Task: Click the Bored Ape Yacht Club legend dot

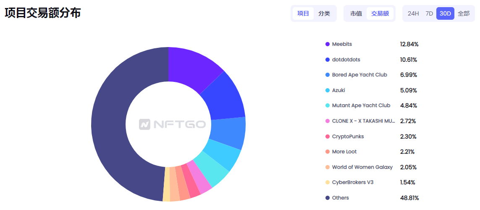Action: click(328, 75)
